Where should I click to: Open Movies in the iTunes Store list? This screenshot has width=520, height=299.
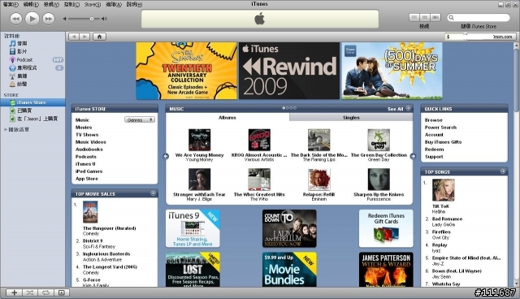pos(84,128)
